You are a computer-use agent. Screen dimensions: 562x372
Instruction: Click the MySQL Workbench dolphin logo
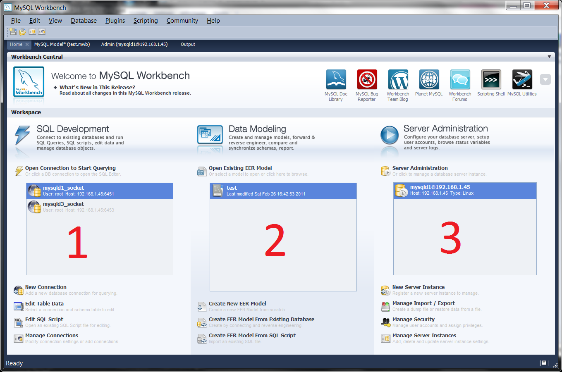point(29,82)
